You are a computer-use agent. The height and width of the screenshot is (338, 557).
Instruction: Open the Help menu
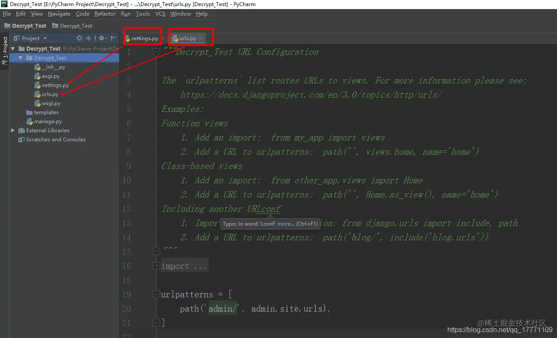click(202, 14)
